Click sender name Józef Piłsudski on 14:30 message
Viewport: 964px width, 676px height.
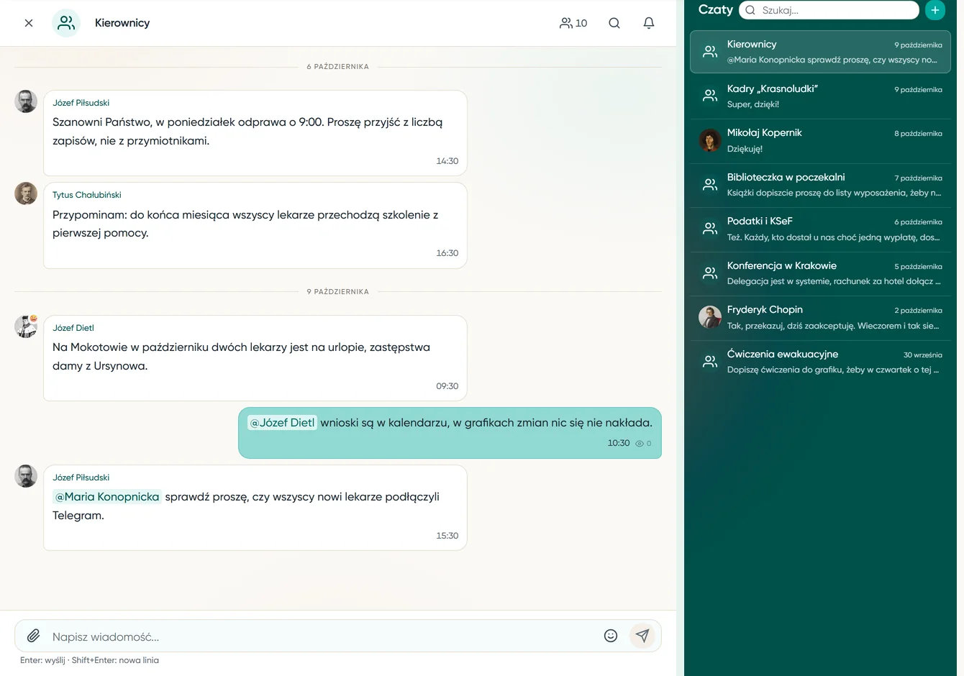point(81,103)
